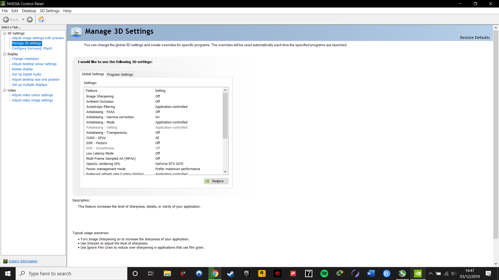Click the System Information icon

pyautogui.click(x=5, y=261)
